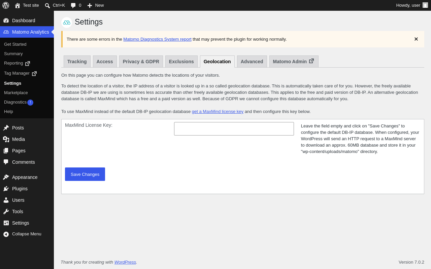Open Marketplace in Matomo submenu

[x=16, y=93]
